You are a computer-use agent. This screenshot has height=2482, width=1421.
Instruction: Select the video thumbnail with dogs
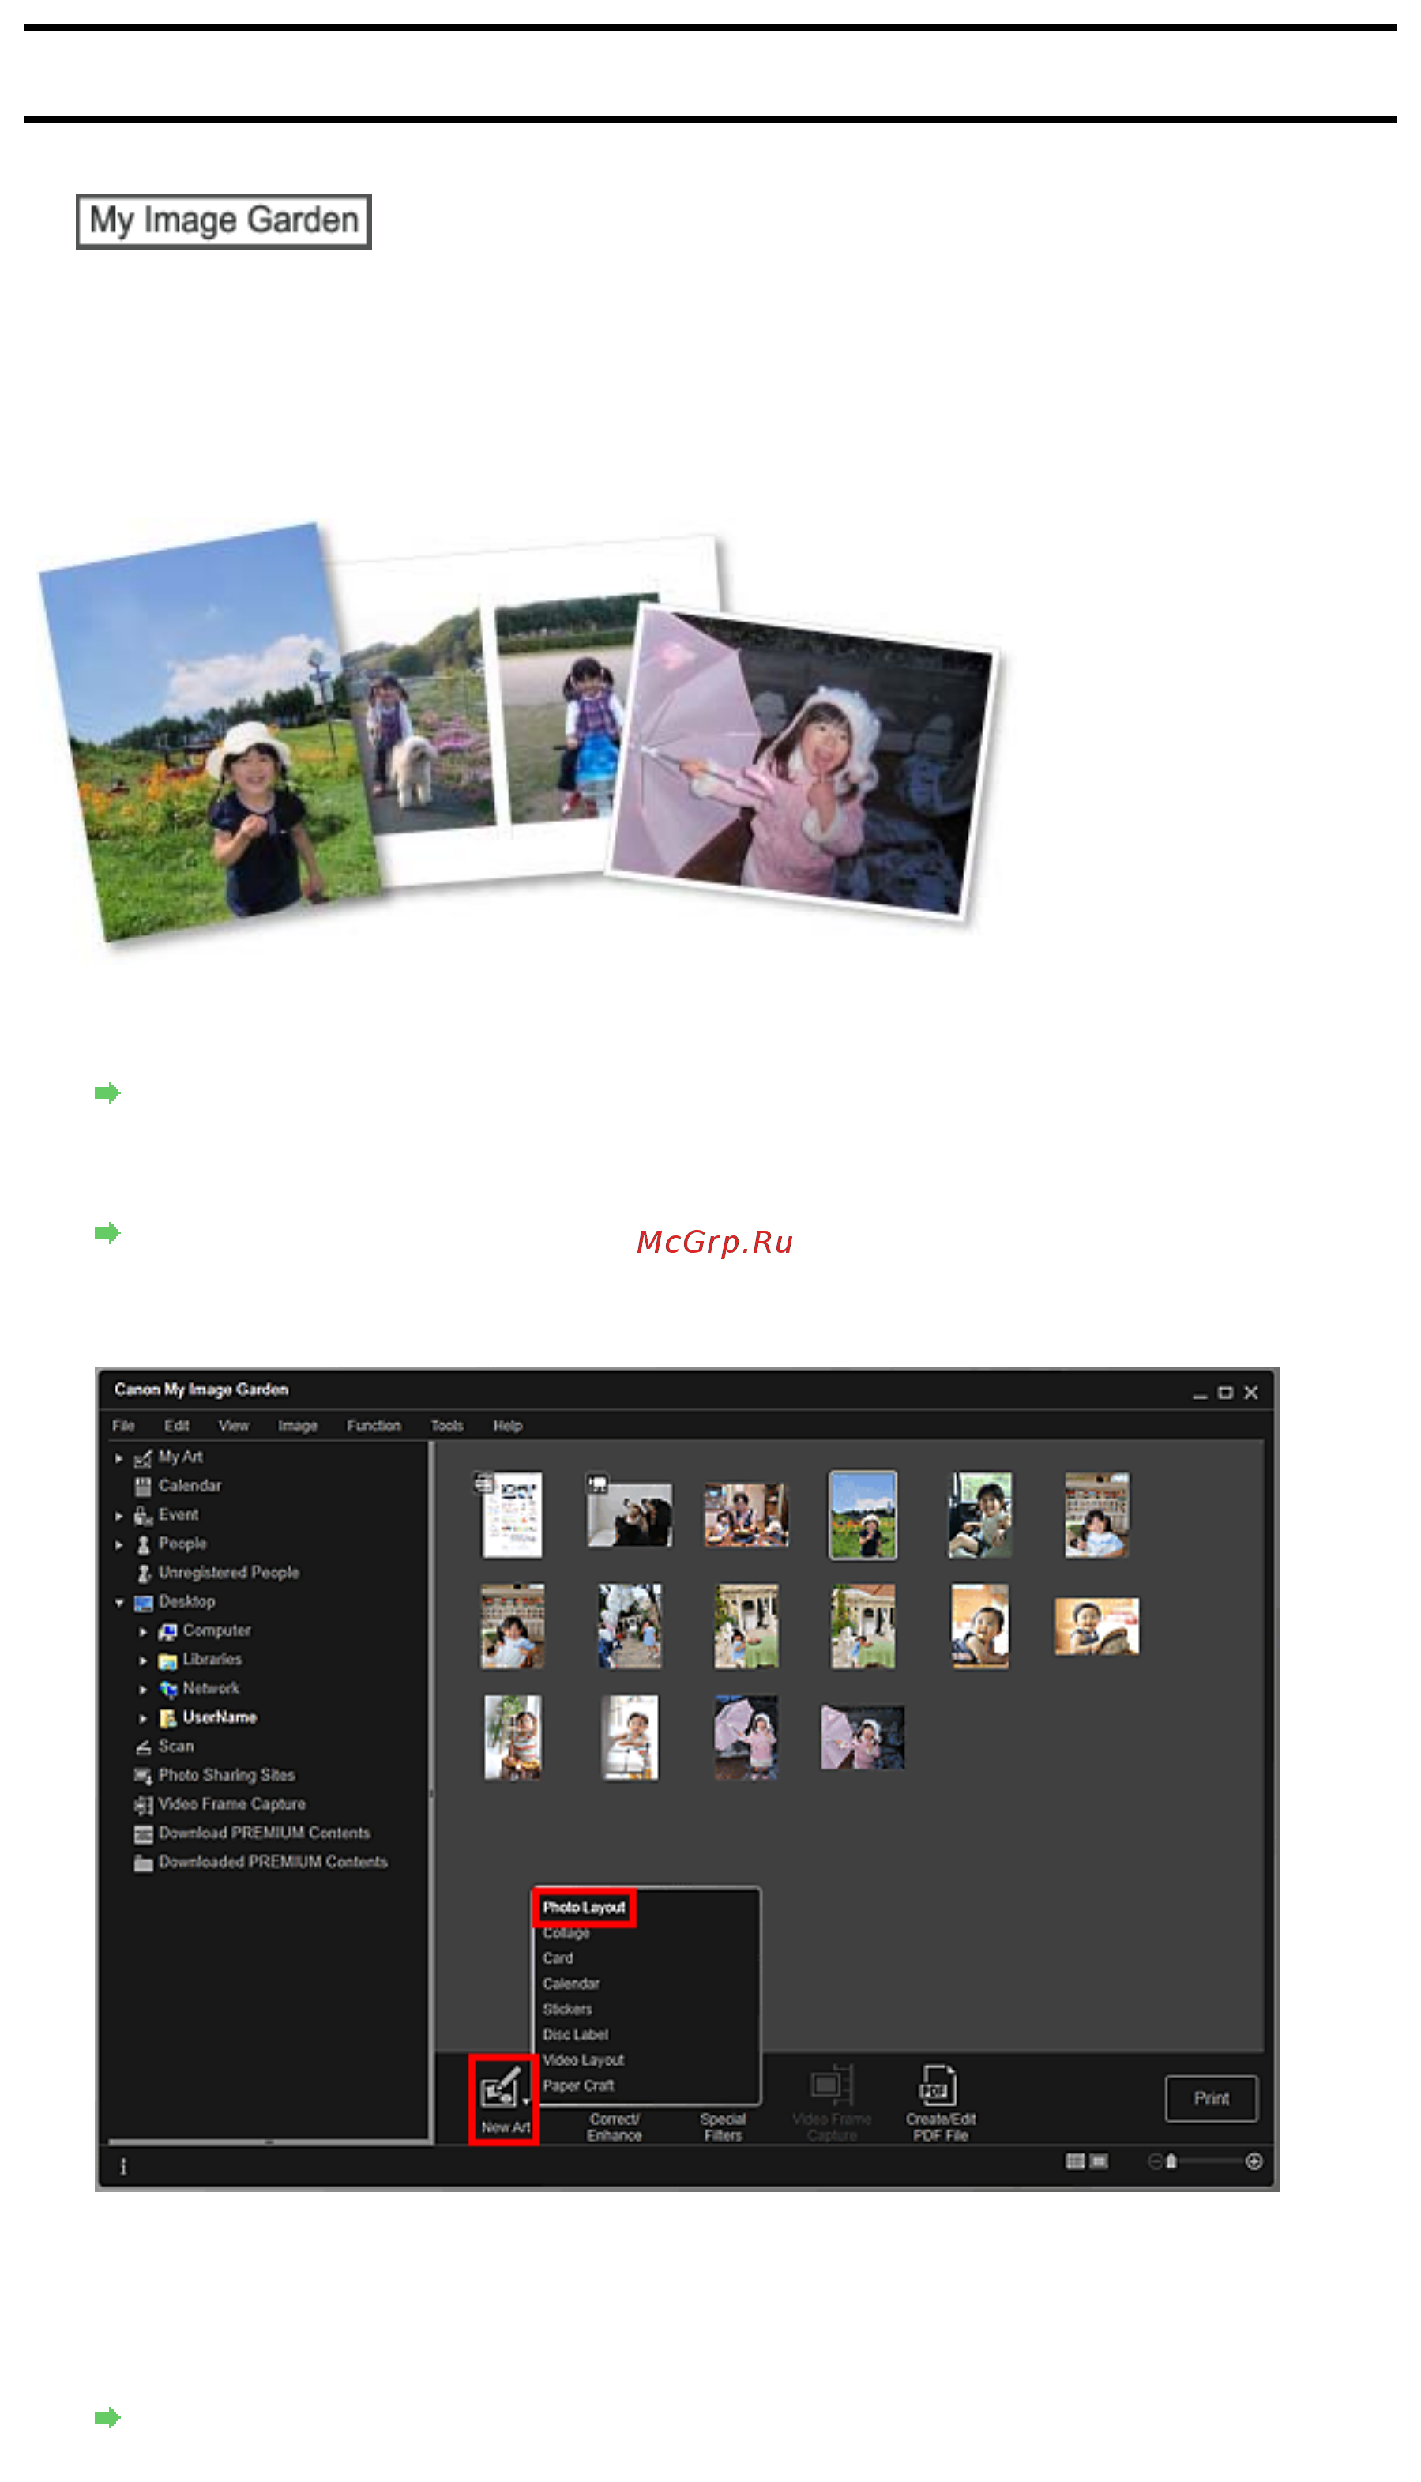[x=629, y=1515]
